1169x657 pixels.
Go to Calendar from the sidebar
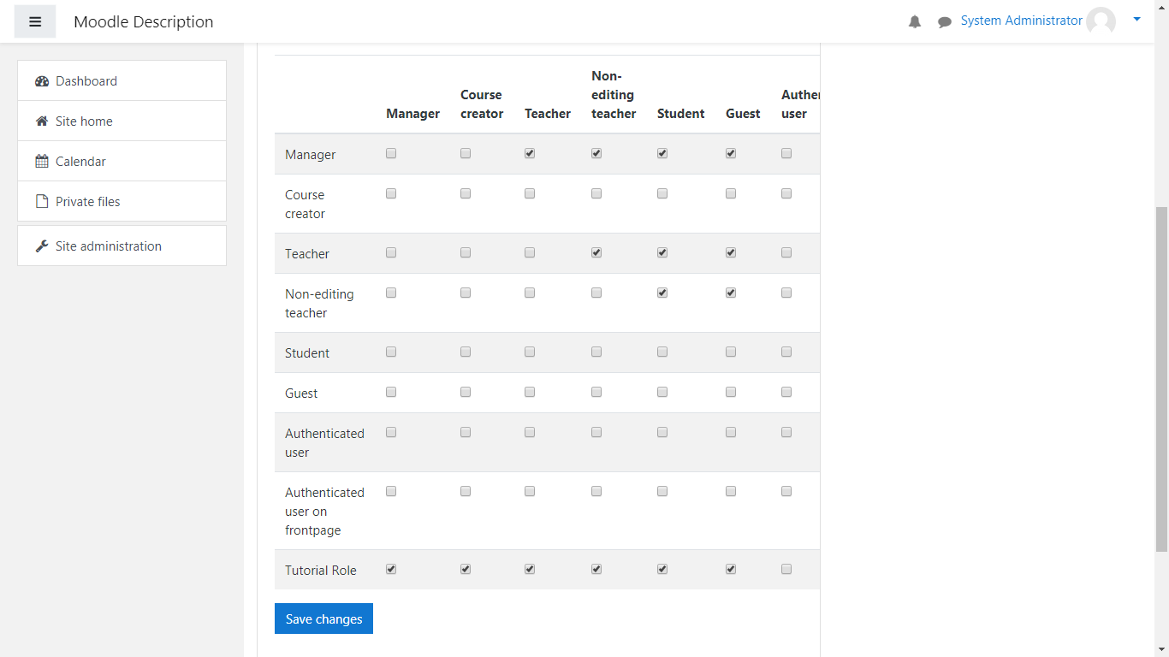(80, 162)
